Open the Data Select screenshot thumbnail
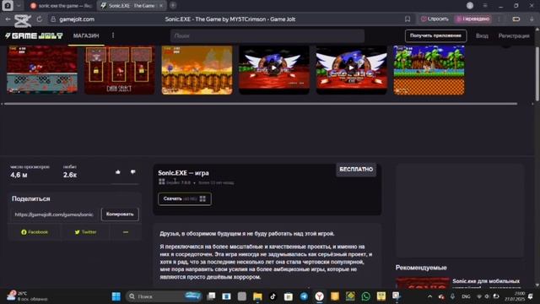This screenshot has width=540, height=304. (x=120, y=70)
